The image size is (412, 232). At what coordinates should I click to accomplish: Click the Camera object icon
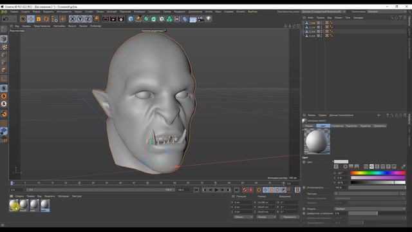click(x=201, y=19)
